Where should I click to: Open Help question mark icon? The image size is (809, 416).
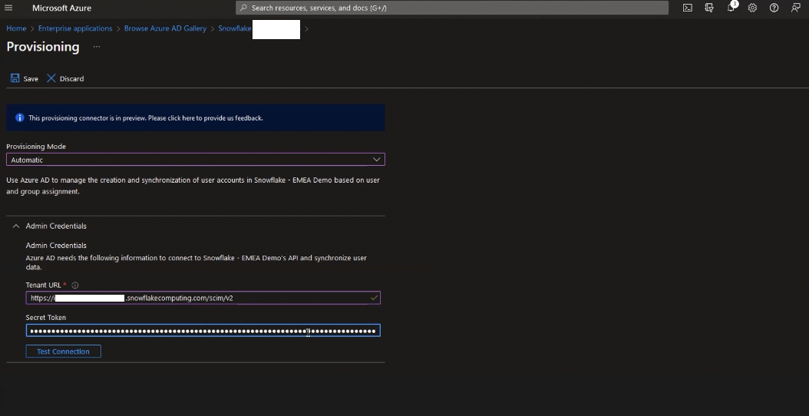coord(774,8)
